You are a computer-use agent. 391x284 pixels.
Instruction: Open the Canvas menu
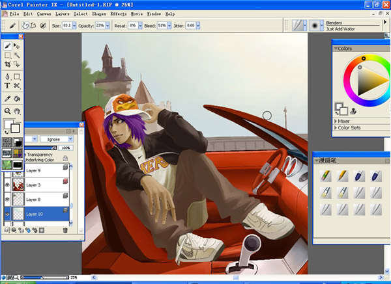[x=44, y=13]
